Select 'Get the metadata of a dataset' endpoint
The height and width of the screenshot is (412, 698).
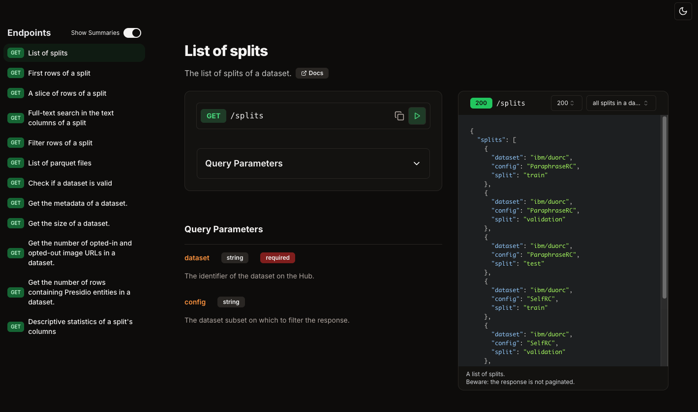[x=77, y=203]
